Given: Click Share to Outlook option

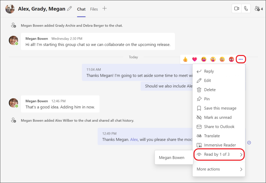Looking at the screenshot, I should (219, 127).
